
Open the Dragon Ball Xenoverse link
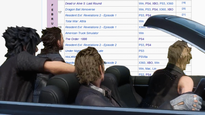point(80,9)
